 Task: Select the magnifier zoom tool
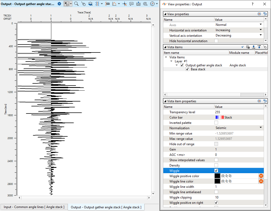pyautogui.click(x=76, y=4)
